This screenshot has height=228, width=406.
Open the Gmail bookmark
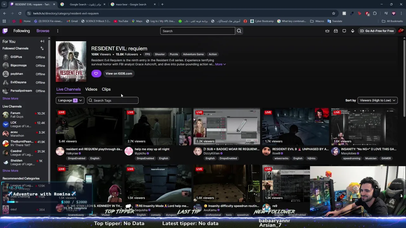(72, 21)
